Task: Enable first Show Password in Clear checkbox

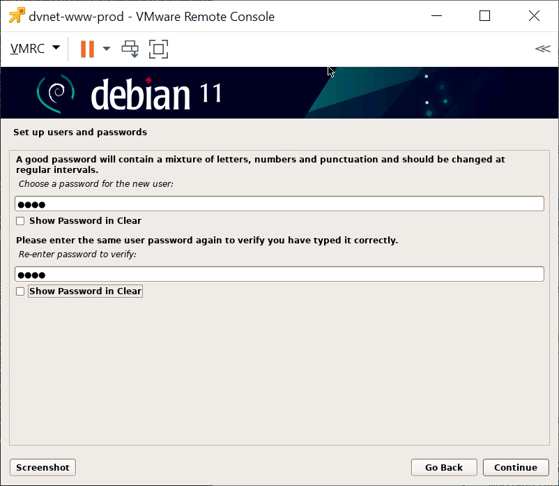Action: click(20, 221)
